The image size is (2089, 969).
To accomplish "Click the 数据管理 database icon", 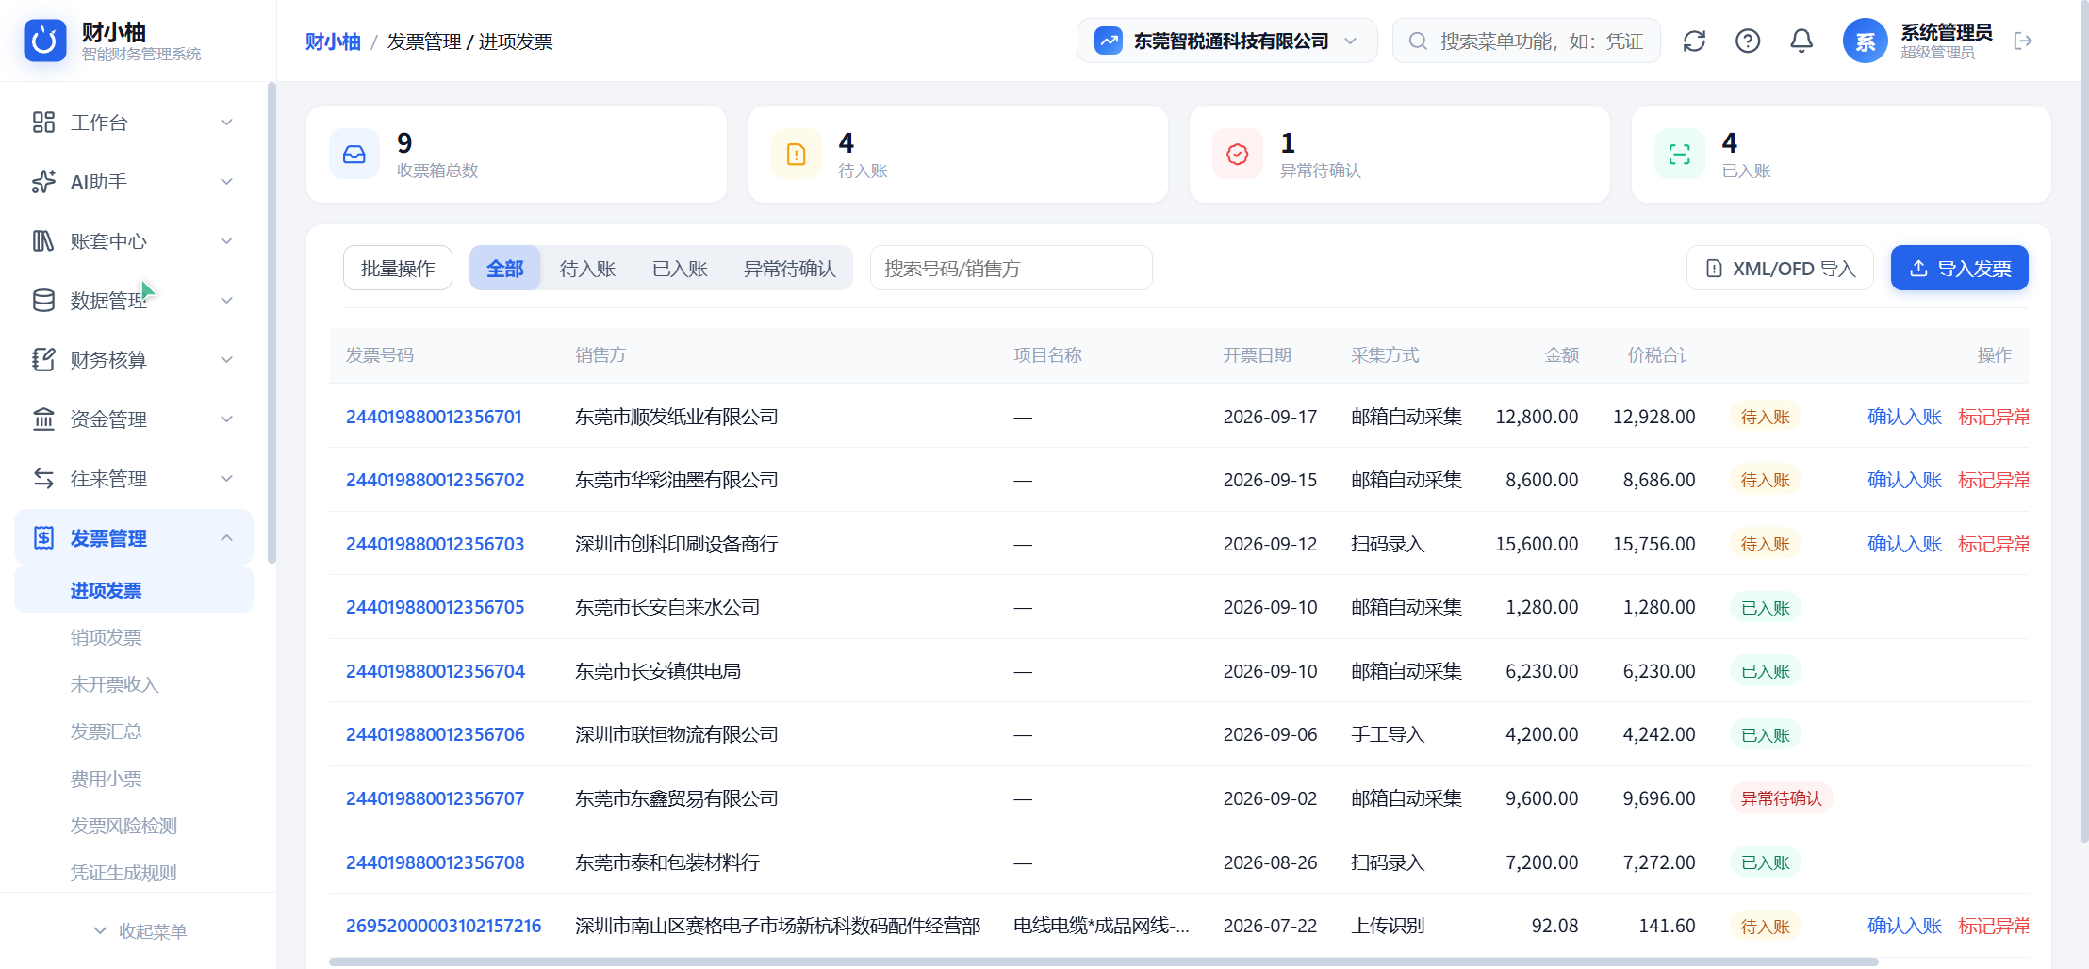I will (x=43, y=301).
